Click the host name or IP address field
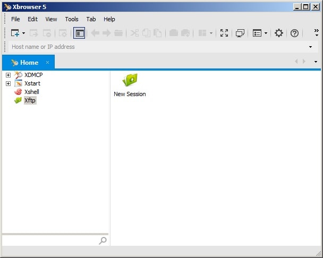This screenshot has width=323, height=258. point(158,47)
